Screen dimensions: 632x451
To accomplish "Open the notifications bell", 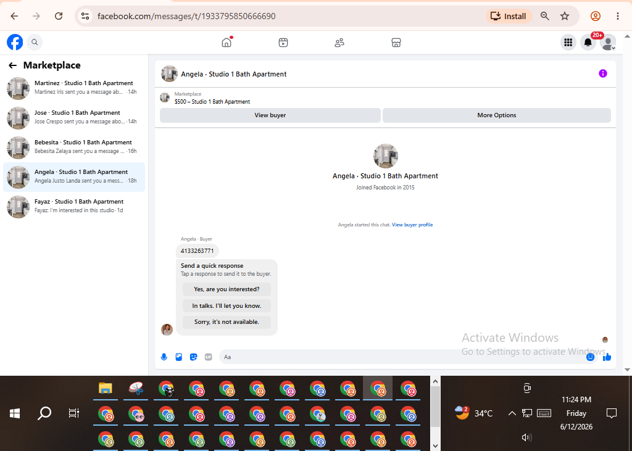I will coord(588,43).
